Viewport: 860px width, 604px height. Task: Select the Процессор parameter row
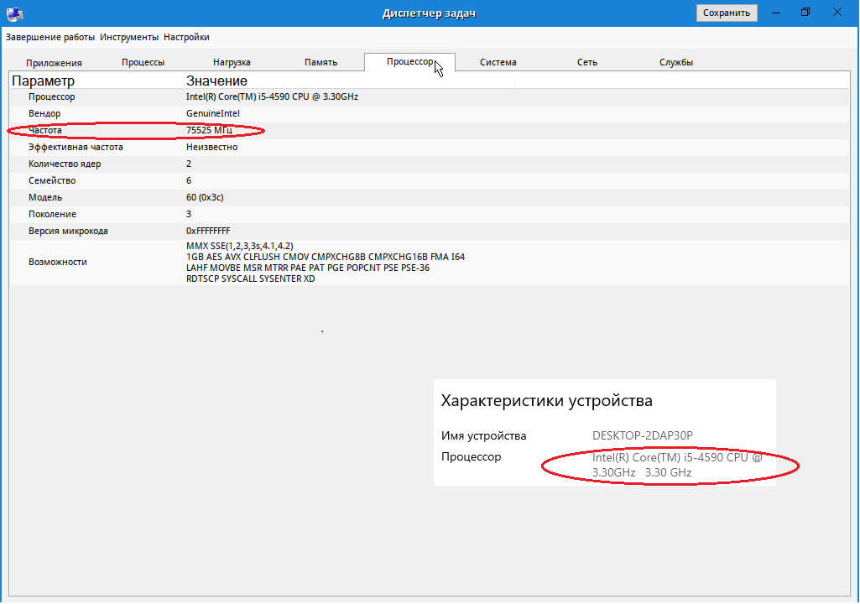[x=430, y=96]
